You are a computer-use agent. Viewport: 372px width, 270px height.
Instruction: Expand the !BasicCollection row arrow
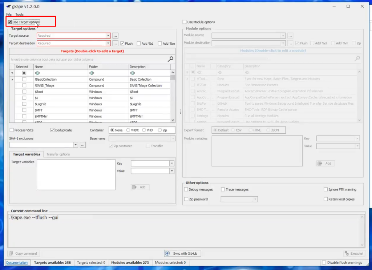(12, 79)
